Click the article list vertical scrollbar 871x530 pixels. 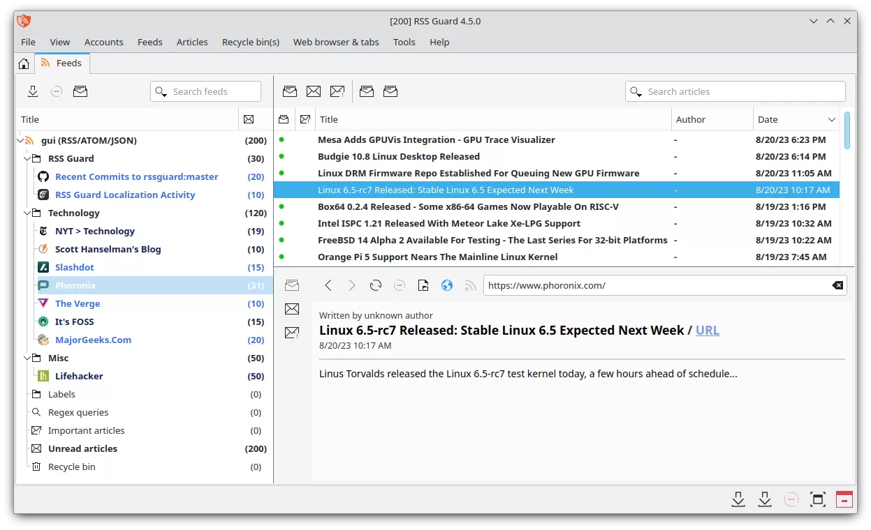[x=847, y=131]
